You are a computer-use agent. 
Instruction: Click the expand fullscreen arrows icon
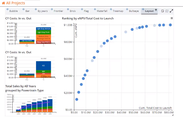[x=171, y=11]
